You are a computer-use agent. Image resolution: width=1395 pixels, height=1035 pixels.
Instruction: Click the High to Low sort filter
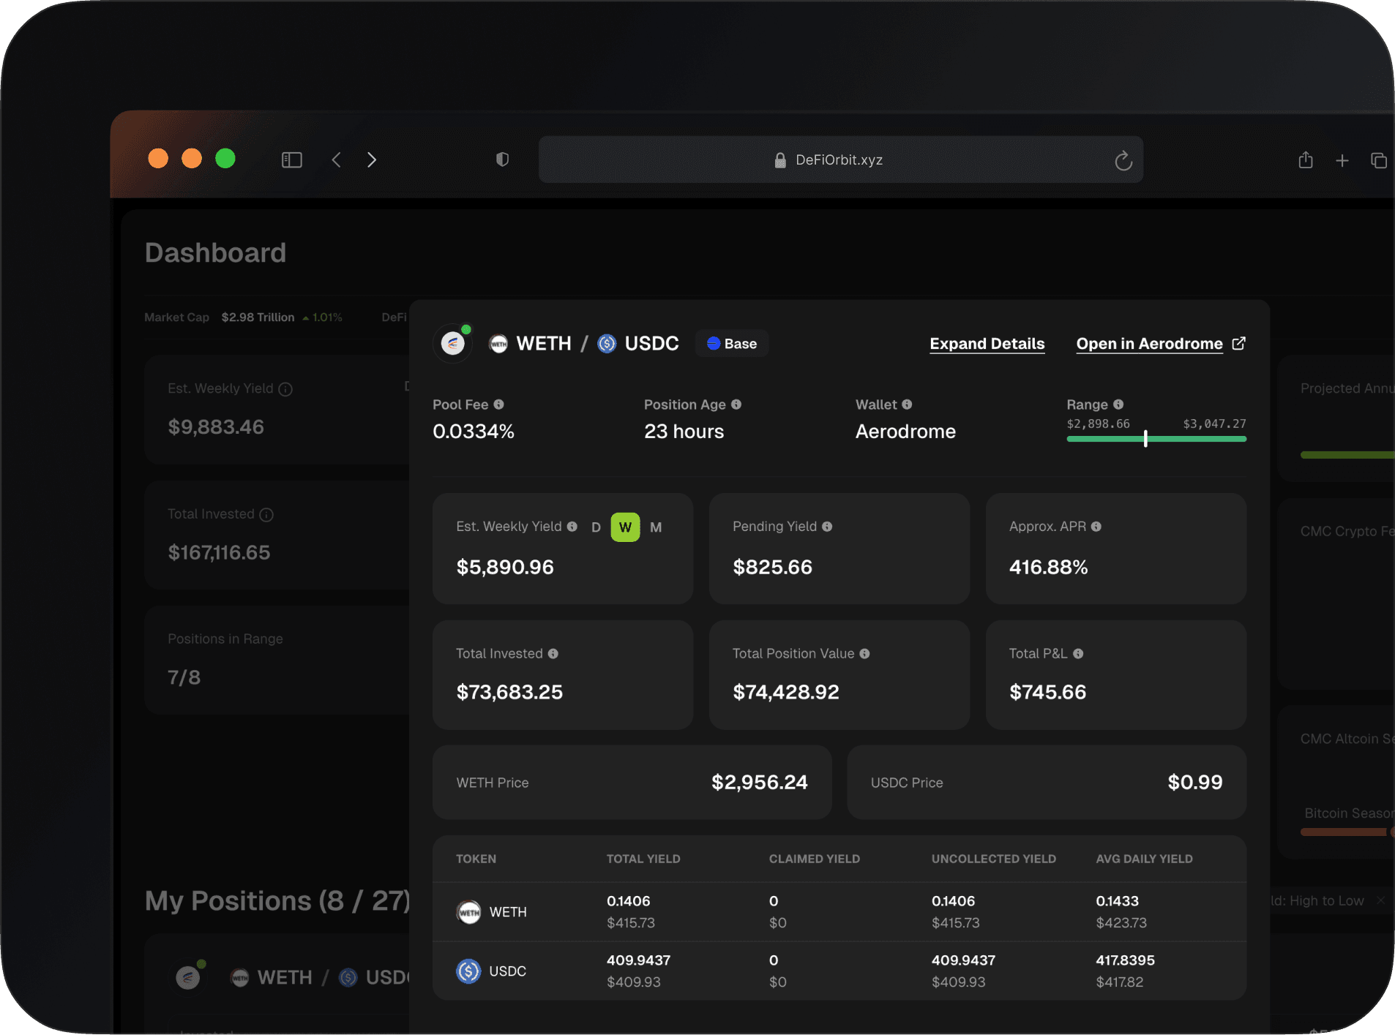1326,901
